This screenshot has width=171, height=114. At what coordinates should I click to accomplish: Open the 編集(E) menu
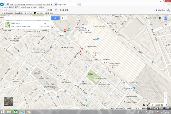click(x=11, y=7)
